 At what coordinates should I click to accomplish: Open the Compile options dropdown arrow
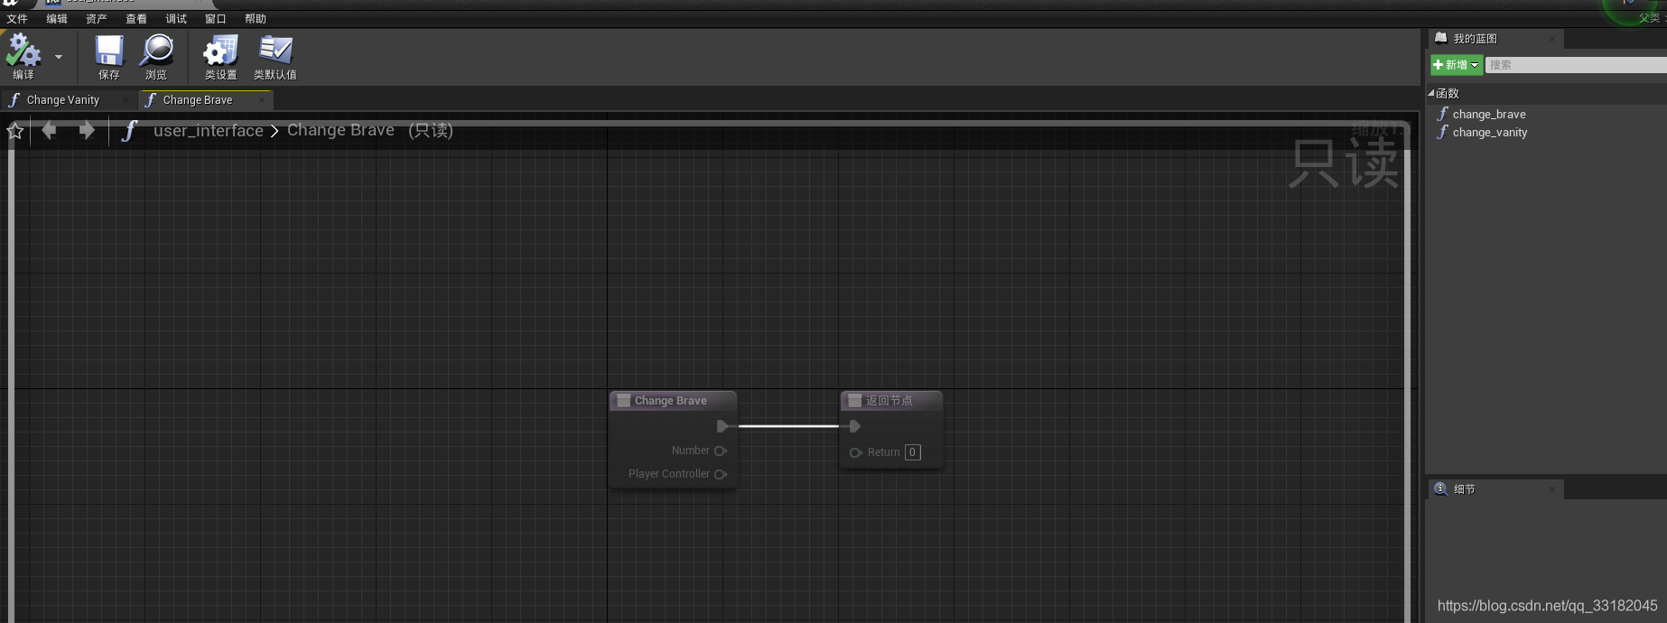click(59, 57)
